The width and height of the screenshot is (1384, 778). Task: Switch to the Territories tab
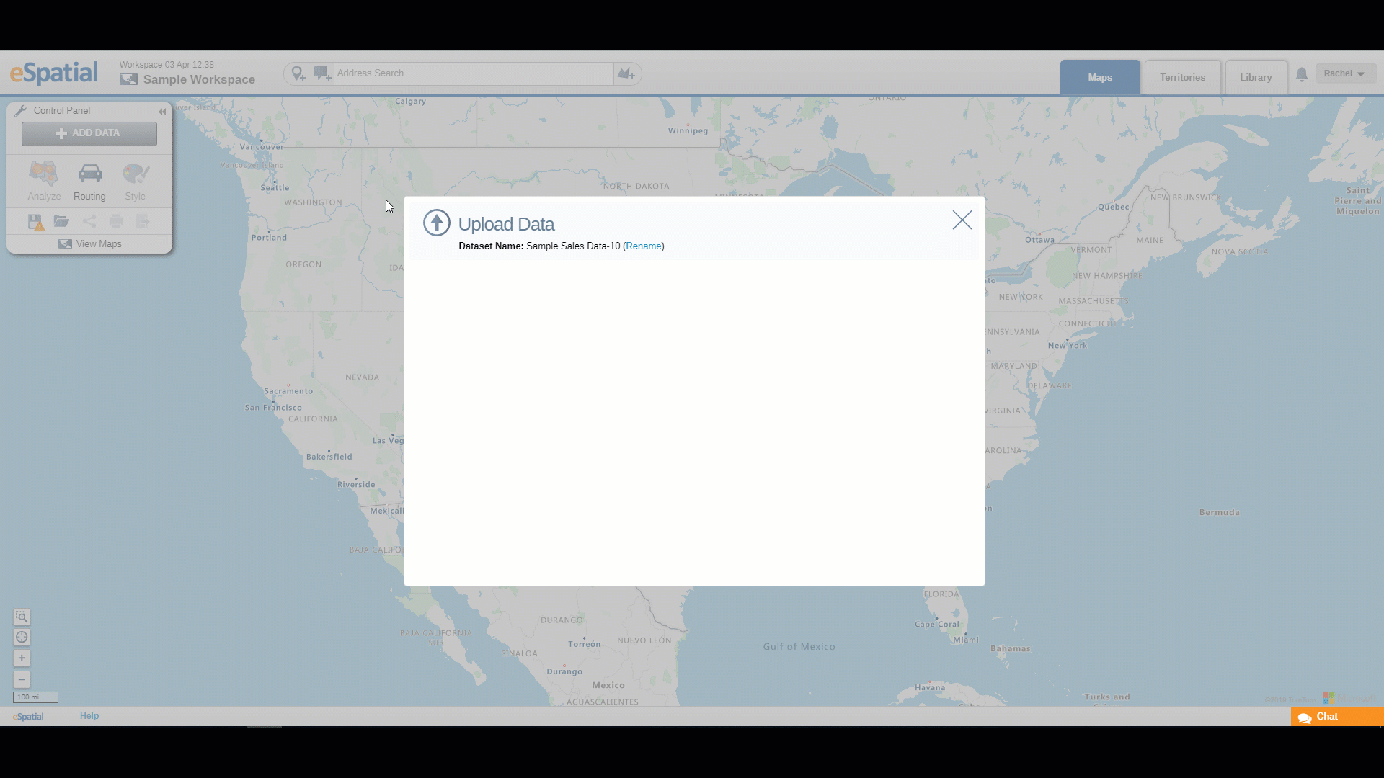[x=1182, y=77]
